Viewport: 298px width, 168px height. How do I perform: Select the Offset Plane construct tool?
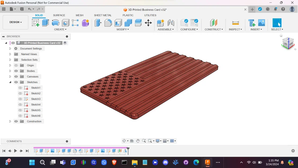tap(214, 23)
